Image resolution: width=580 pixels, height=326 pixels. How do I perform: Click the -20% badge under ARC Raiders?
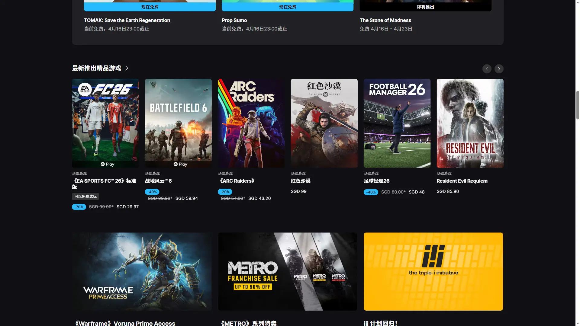(x=225, y=192)
